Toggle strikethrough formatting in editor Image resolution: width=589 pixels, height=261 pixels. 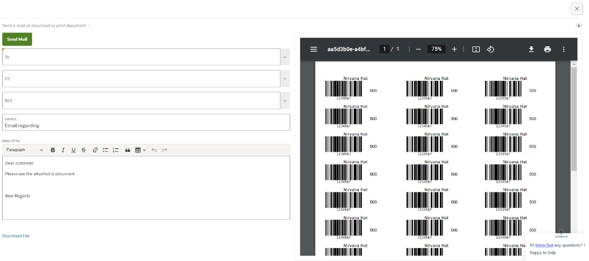83,150
